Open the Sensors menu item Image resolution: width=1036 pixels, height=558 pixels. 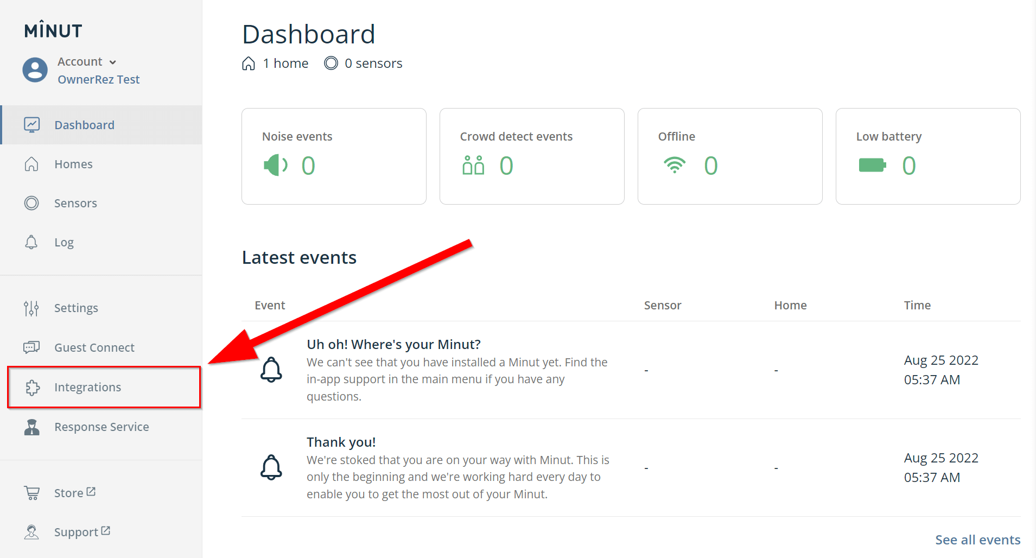[x=101, y=203]
